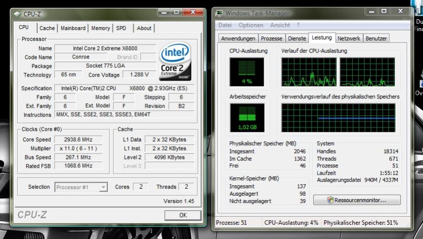Click the Name field Intel Core 2 Extreme X6800
423x239 pixels.
105,48
